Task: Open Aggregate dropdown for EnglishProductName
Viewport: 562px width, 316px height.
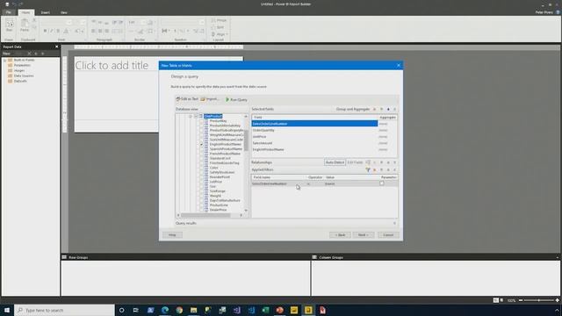Action: [387, 149]
